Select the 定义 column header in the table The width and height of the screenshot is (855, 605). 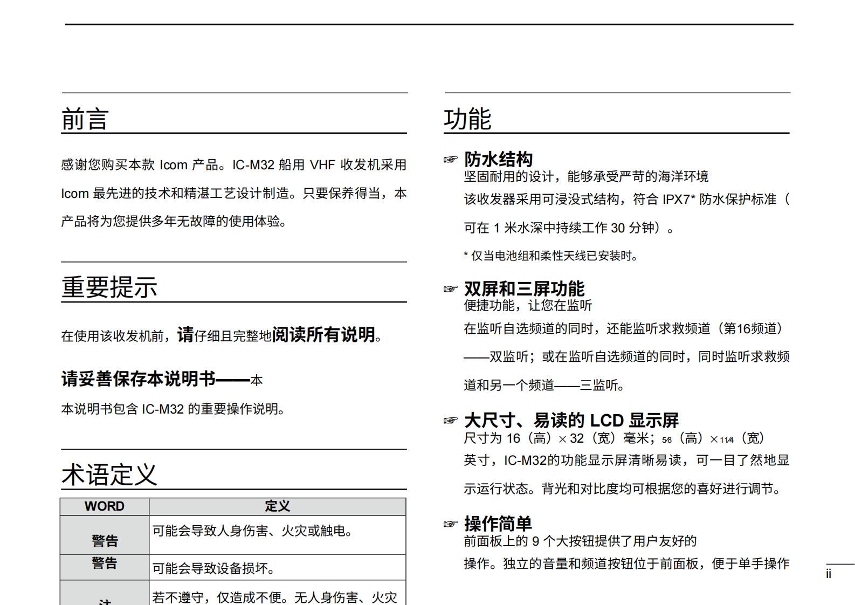(277, 506)
